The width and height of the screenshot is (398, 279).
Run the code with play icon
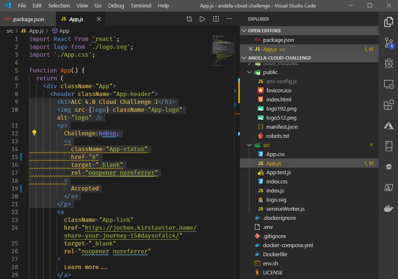[202, 19]
